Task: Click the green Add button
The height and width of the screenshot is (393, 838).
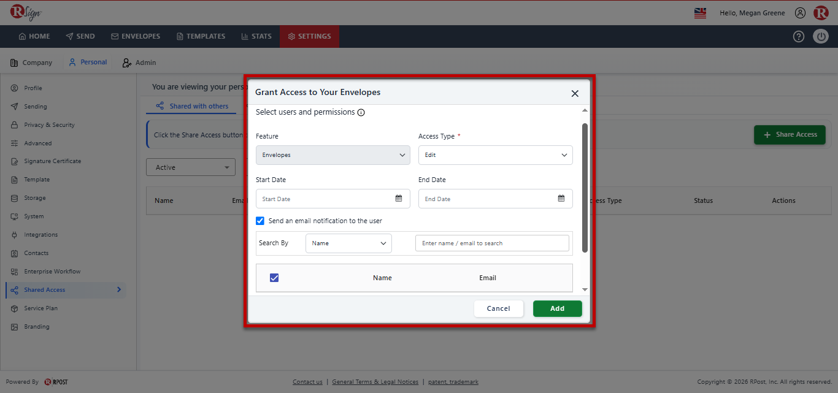Action: tap(558, 308)
